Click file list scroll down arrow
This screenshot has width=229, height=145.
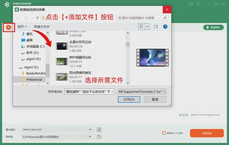pyautogui.click(x=128, y=83)
